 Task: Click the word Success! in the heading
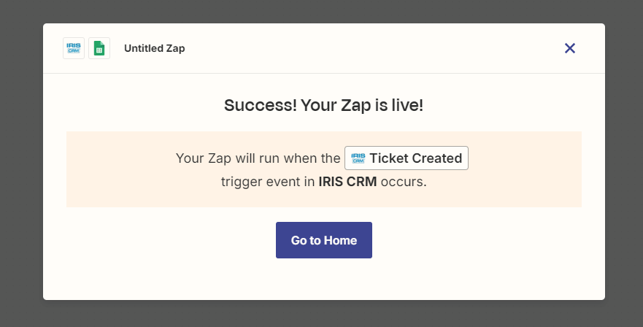click(x=261, y=105)
